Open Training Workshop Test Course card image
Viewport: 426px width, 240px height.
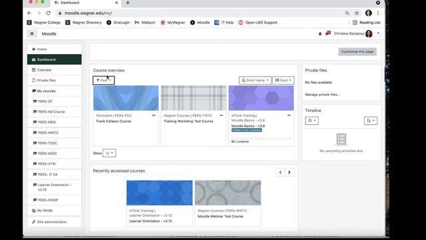[x=194, y=98]
